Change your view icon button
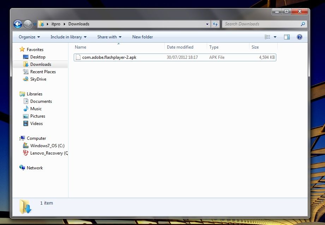Image resolution: width=325 pixels, height=225 pixels. click(x=267, y=37)
